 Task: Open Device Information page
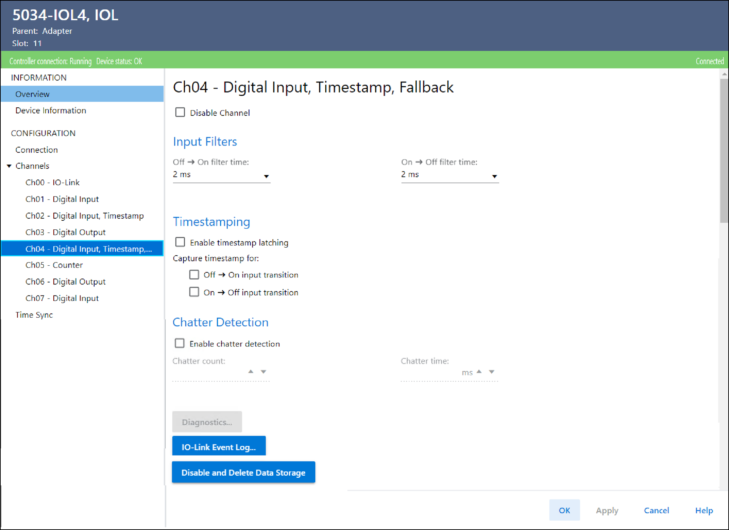[51, 111]
